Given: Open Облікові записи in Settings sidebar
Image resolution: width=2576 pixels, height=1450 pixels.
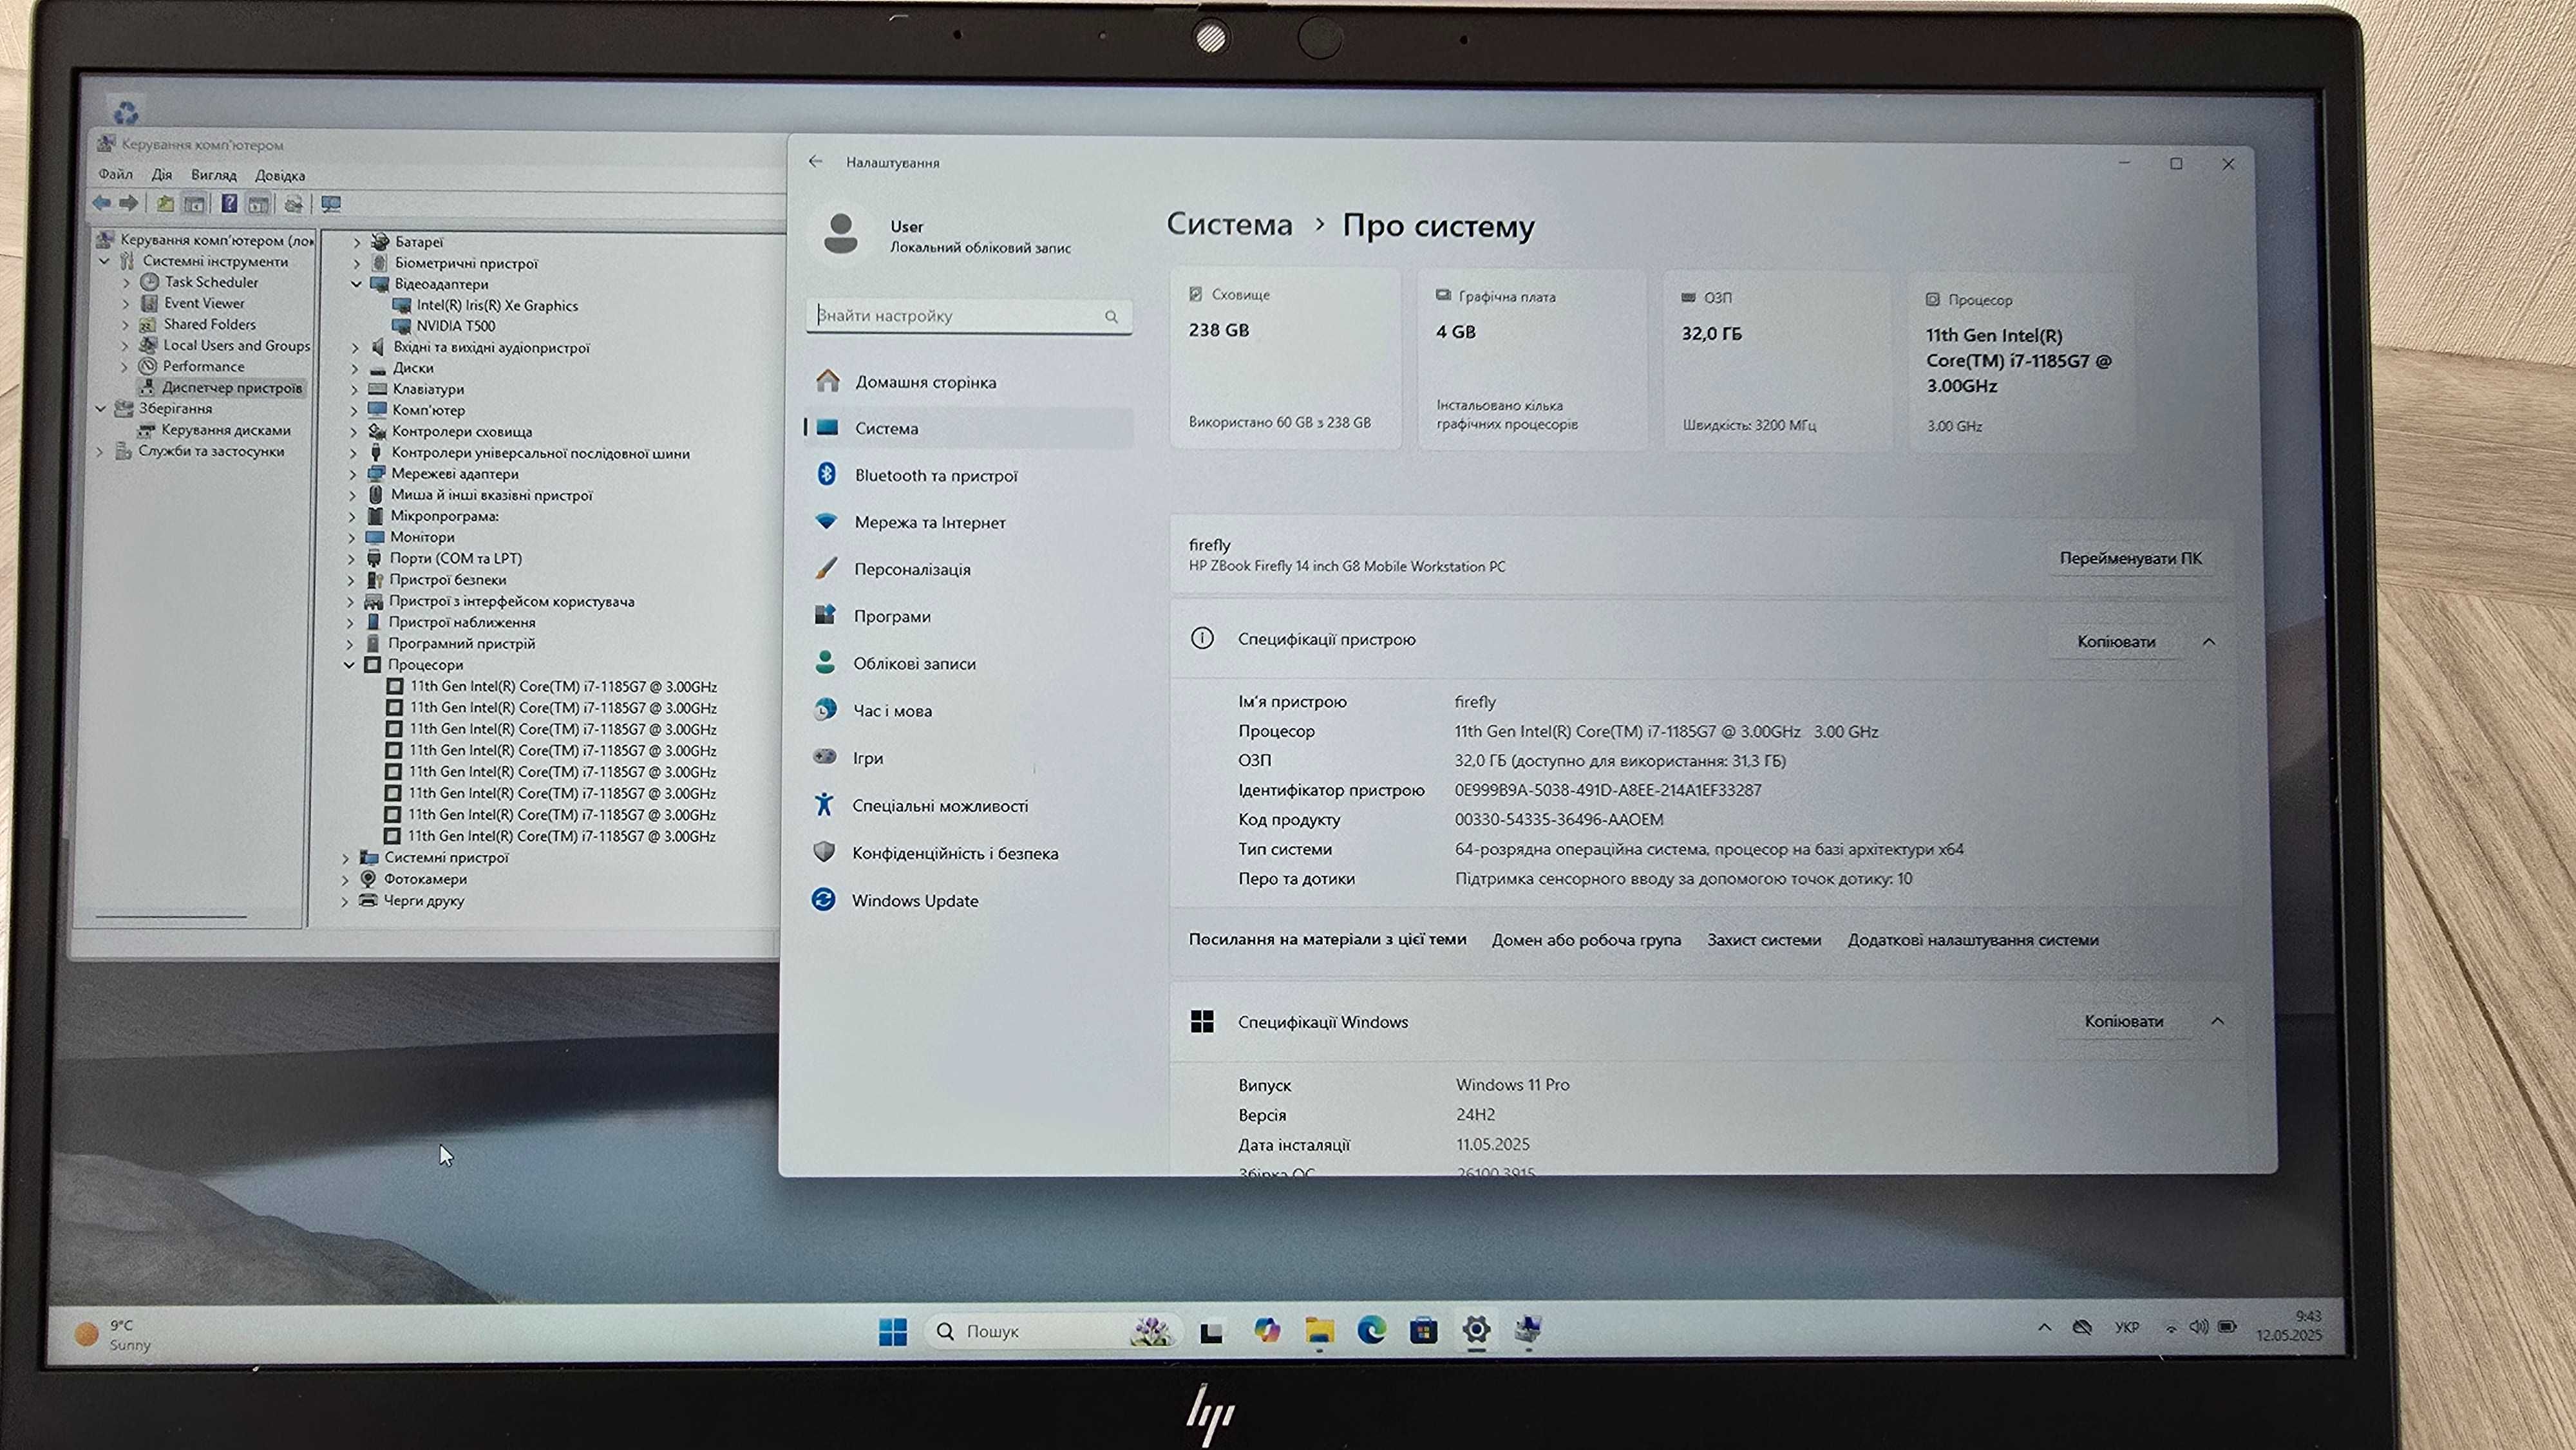Looking at the screenshot, I should click(x=914, y=663).
